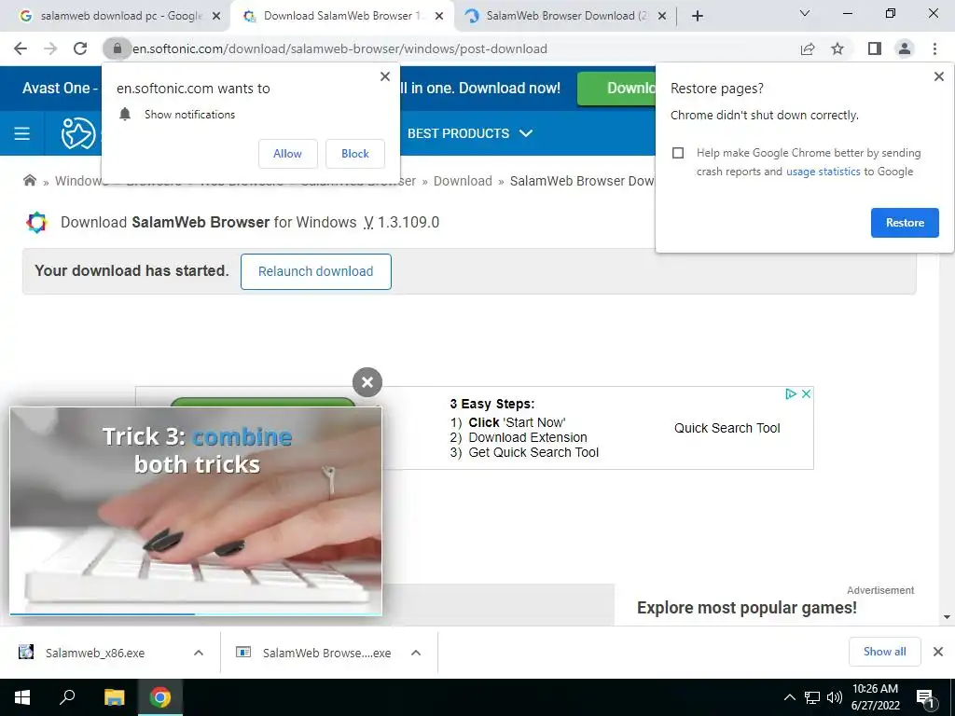Switch to Download SalamWeb Browser tab
Image resolution: width=955 pixels, height=716 pixels.
(341, 16)
